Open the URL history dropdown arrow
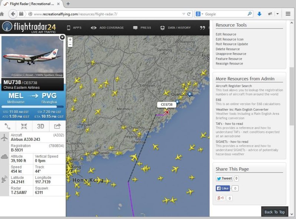296x219 pixels. (184, 14)
